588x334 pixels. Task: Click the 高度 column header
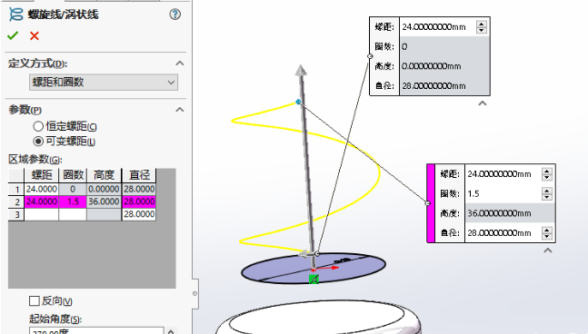point(104,175)
